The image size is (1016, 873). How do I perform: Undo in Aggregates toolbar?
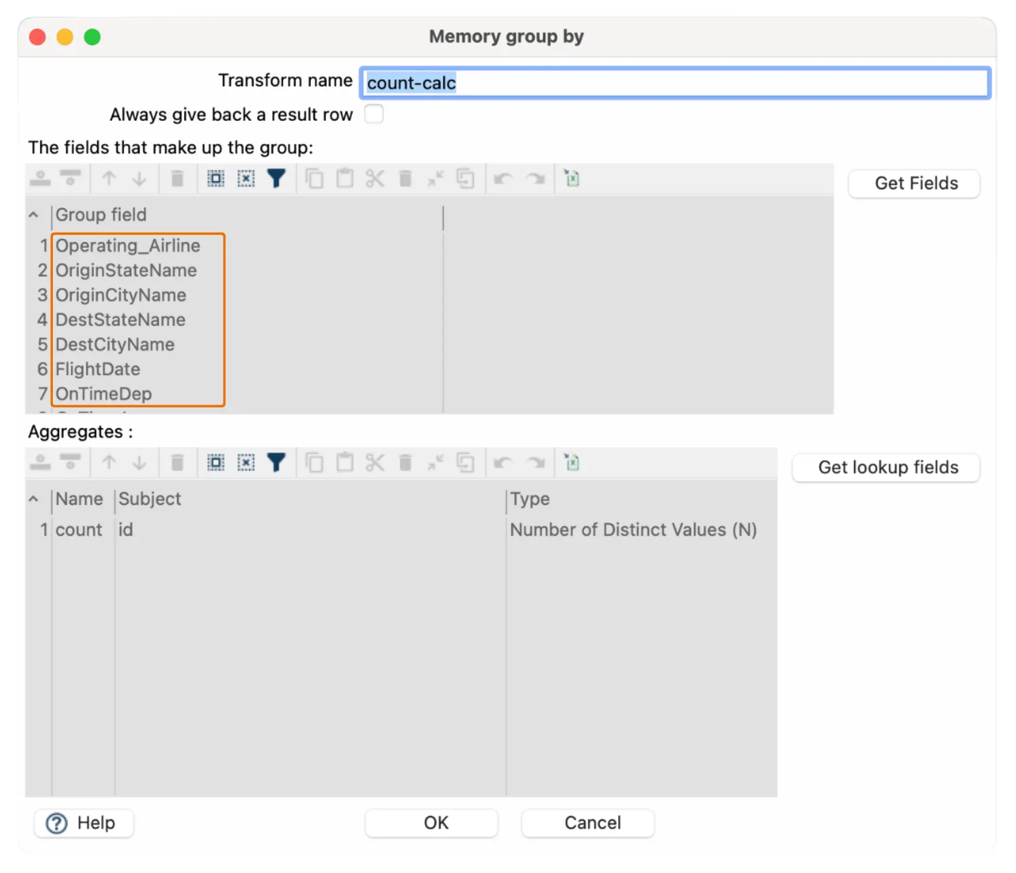[503, 462]
